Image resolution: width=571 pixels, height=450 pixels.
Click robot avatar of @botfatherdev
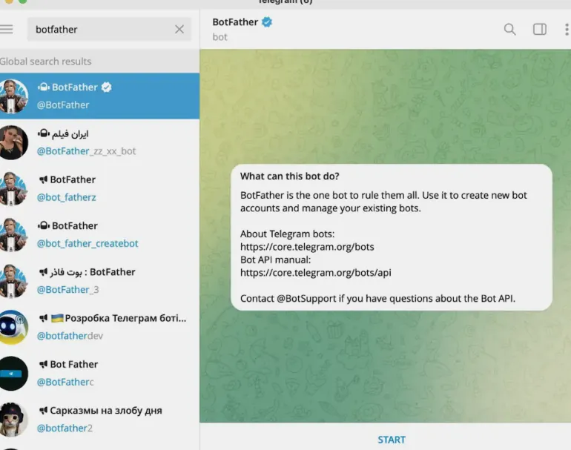[x=13, y=327]
